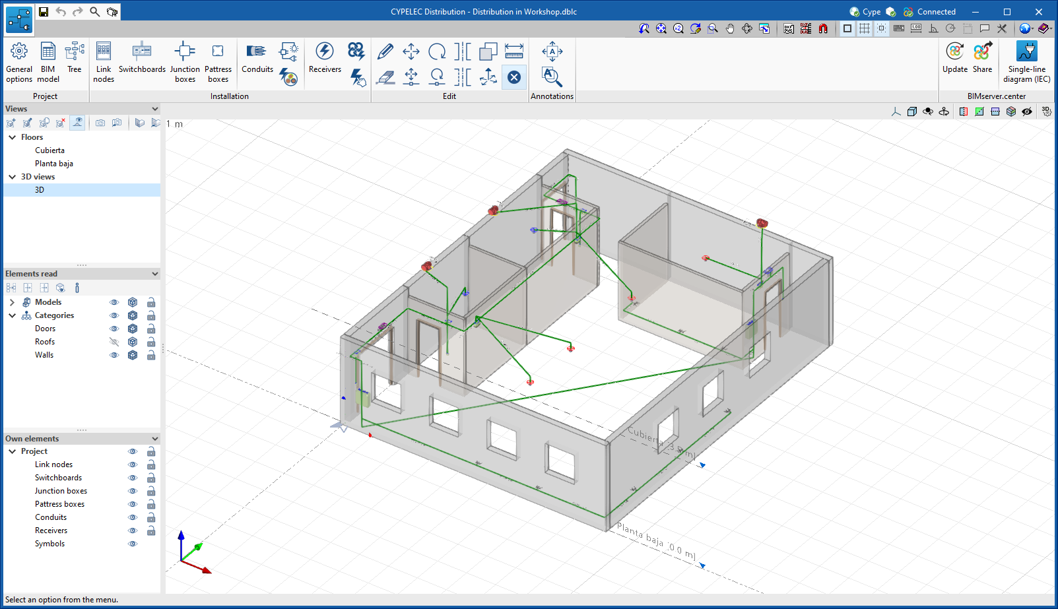The width and height of the screenshot is (1058, 609).
Task: Toggle the lock for Switchboards
Action: click(151, 478)
